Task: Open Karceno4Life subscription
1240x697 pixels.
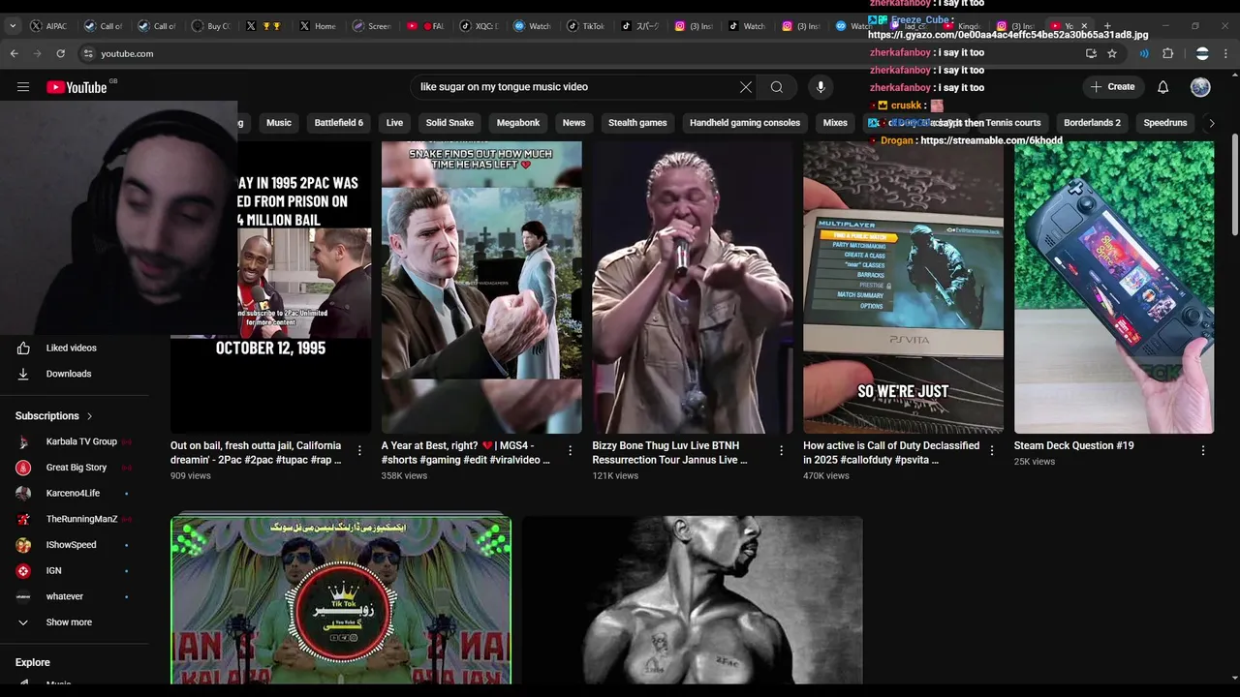Action: point(75,494)
